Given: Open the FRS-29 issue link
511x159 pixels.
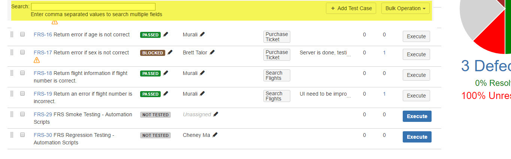Looking at the screenshot, I should point(43,114).
